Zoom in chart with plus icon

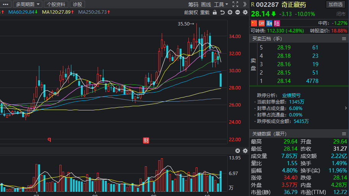[x=230, y=12]
